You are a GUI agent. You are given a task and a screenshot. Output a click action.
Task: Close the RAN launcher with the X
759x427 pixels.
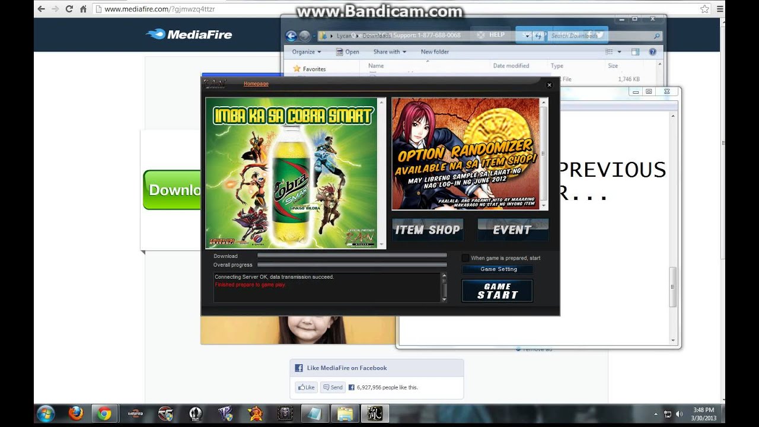pyautogui.click(x=549, y=85)
